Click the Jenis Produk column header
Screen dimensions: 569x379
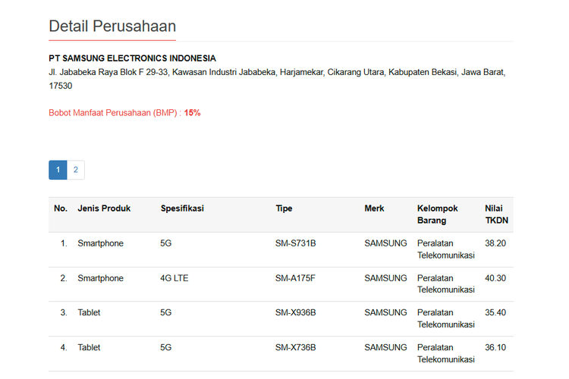(104, 208)
